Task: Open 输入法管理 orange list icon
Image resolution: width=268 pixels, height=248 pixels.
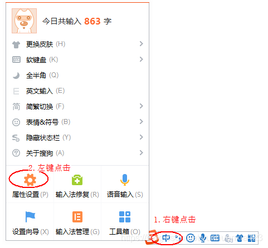Action: pos(77,217)
